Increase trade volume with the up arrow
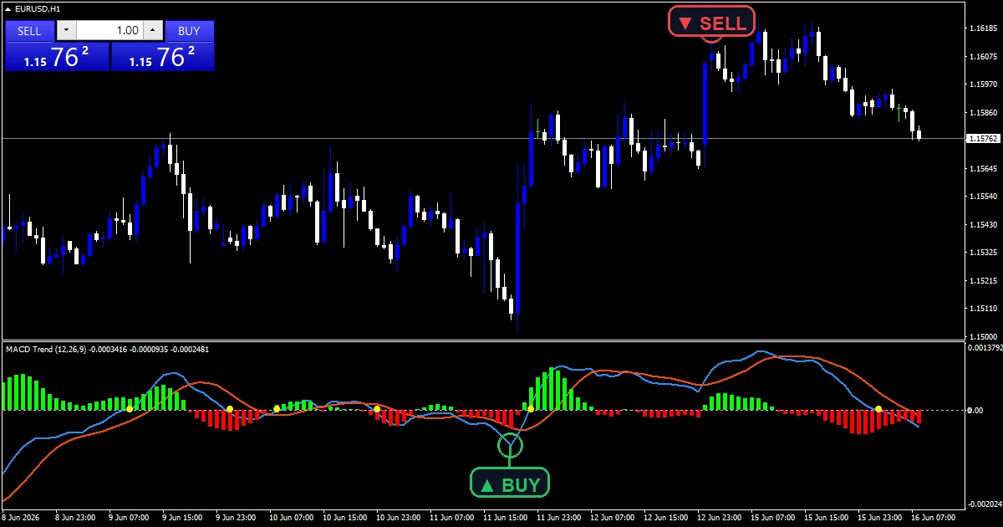The image size is (1003, 527). 152,31
